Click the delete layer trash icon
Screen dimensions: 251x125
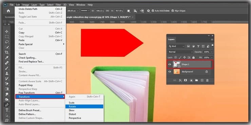click(207, 80)
